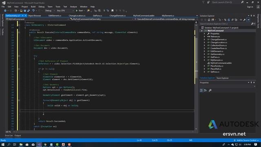The height and width of the screenshot is (147, 261).
Task: Switch to ChangeLocation.cs tab
Action: 77,16
